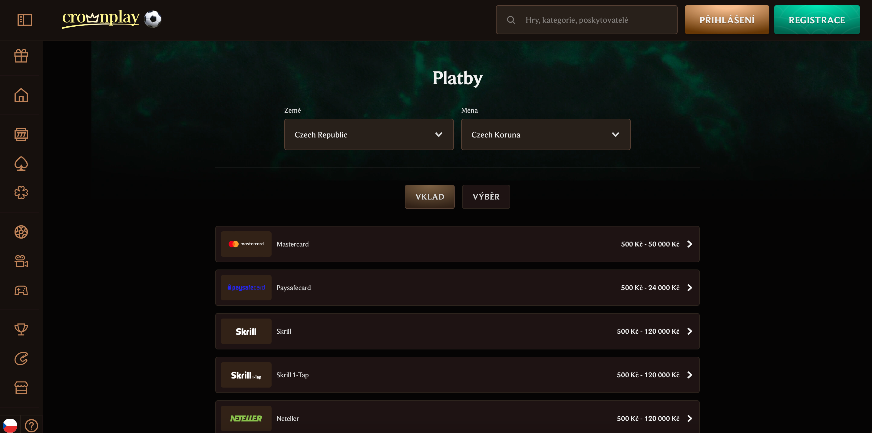
Task: Open the help question mark icon
Action: pyautogui.click(x=31, y=425)
